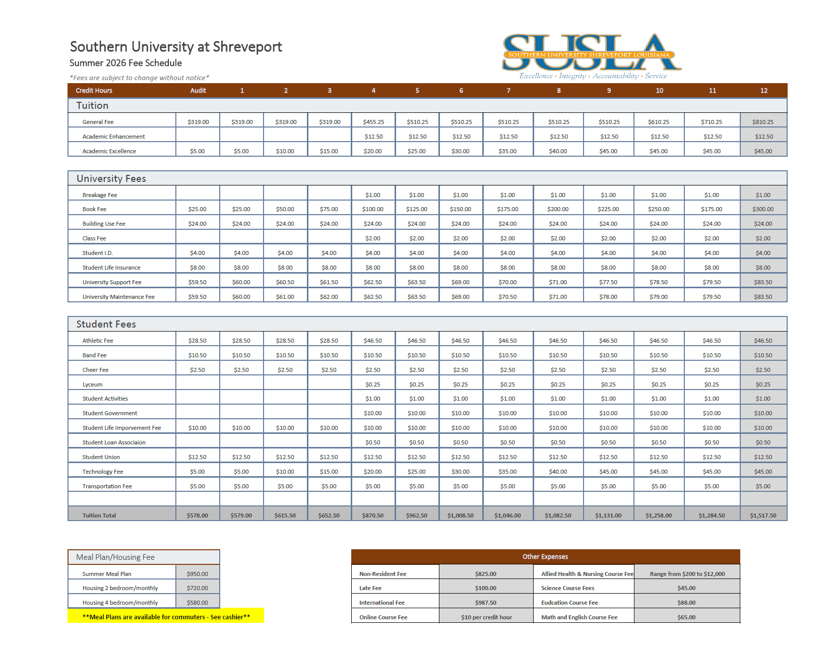834x645 pixels.
Task: Click the 'University Maintenance Fee' row label
Action: tap(118, 297)
